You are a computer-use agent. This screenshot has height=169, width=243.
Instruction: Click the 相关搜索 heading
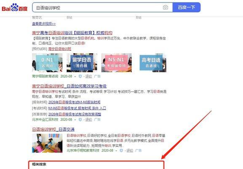pos(39,164)
